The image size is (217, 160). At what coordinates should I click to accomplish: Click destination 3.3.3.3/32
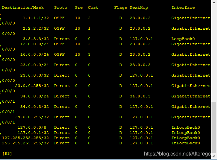click(x=36, y=39)
